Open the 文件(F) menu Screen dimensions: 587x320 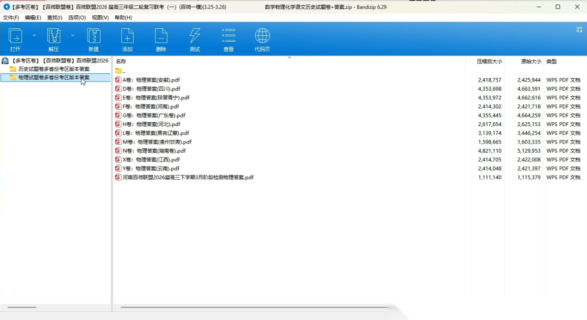11,17
